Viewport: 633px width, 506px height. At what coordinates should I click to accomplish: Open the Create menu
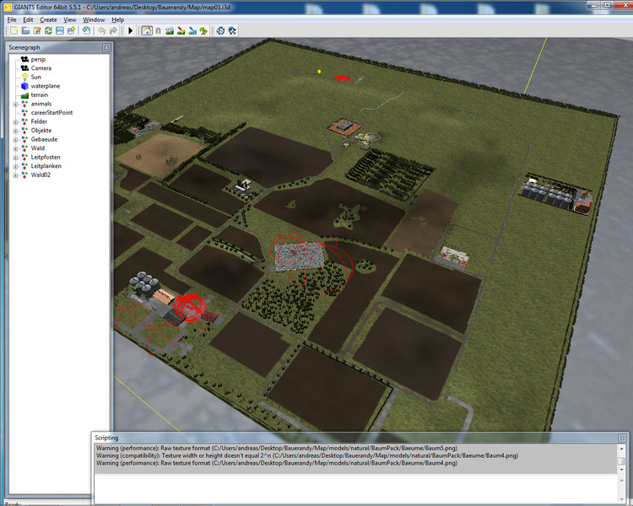click(x=48, y=19)
